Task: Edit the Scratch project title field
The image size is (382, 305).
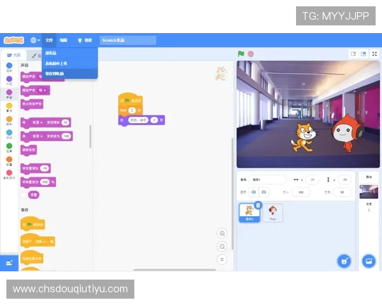Action: pyautogui.click(x=128, y=40)
